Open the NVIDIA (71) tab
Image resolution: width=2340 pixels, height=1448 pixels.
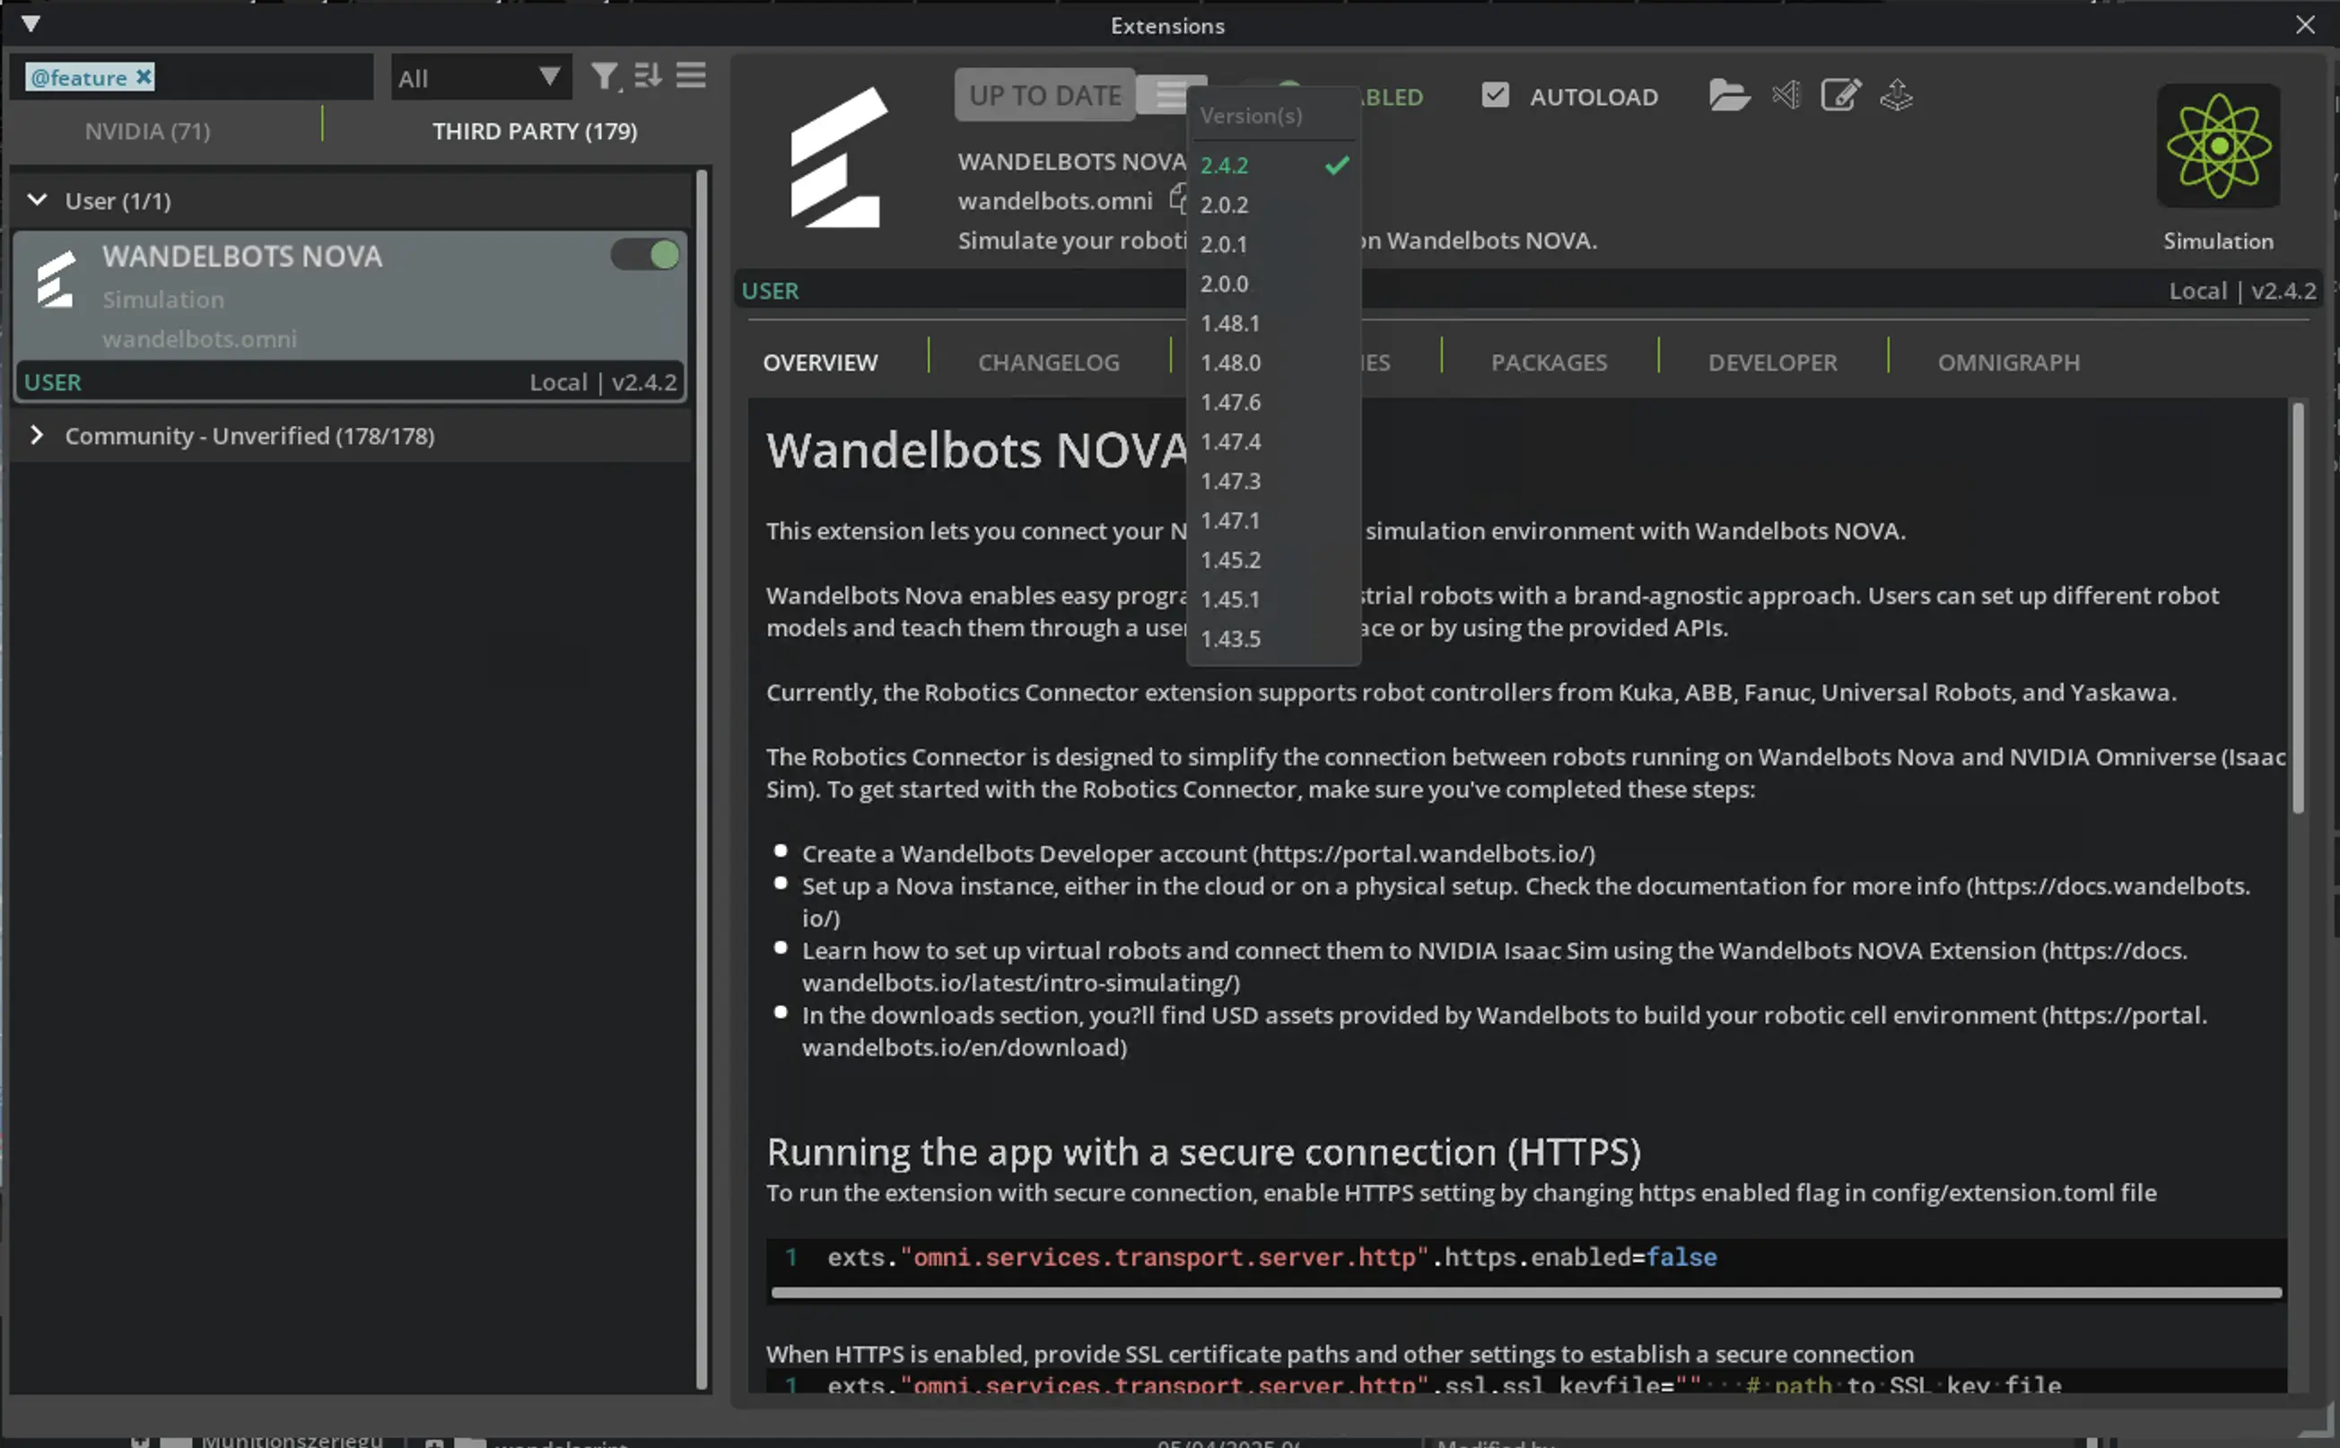[147, 131]
